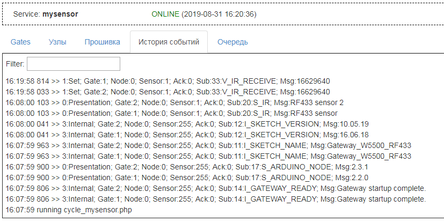
Task: Click the S_ARDUINO_NODE line with Msg:2.2.0
Action: click(x=181, y=177)
